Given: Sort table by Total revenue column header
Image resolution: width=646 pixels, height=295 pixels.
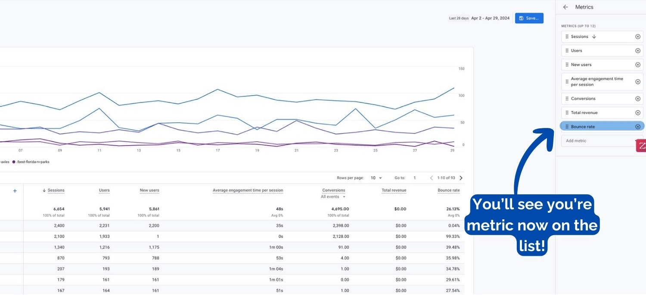Looking at the screenshot, I should click(x=394, y=190).
